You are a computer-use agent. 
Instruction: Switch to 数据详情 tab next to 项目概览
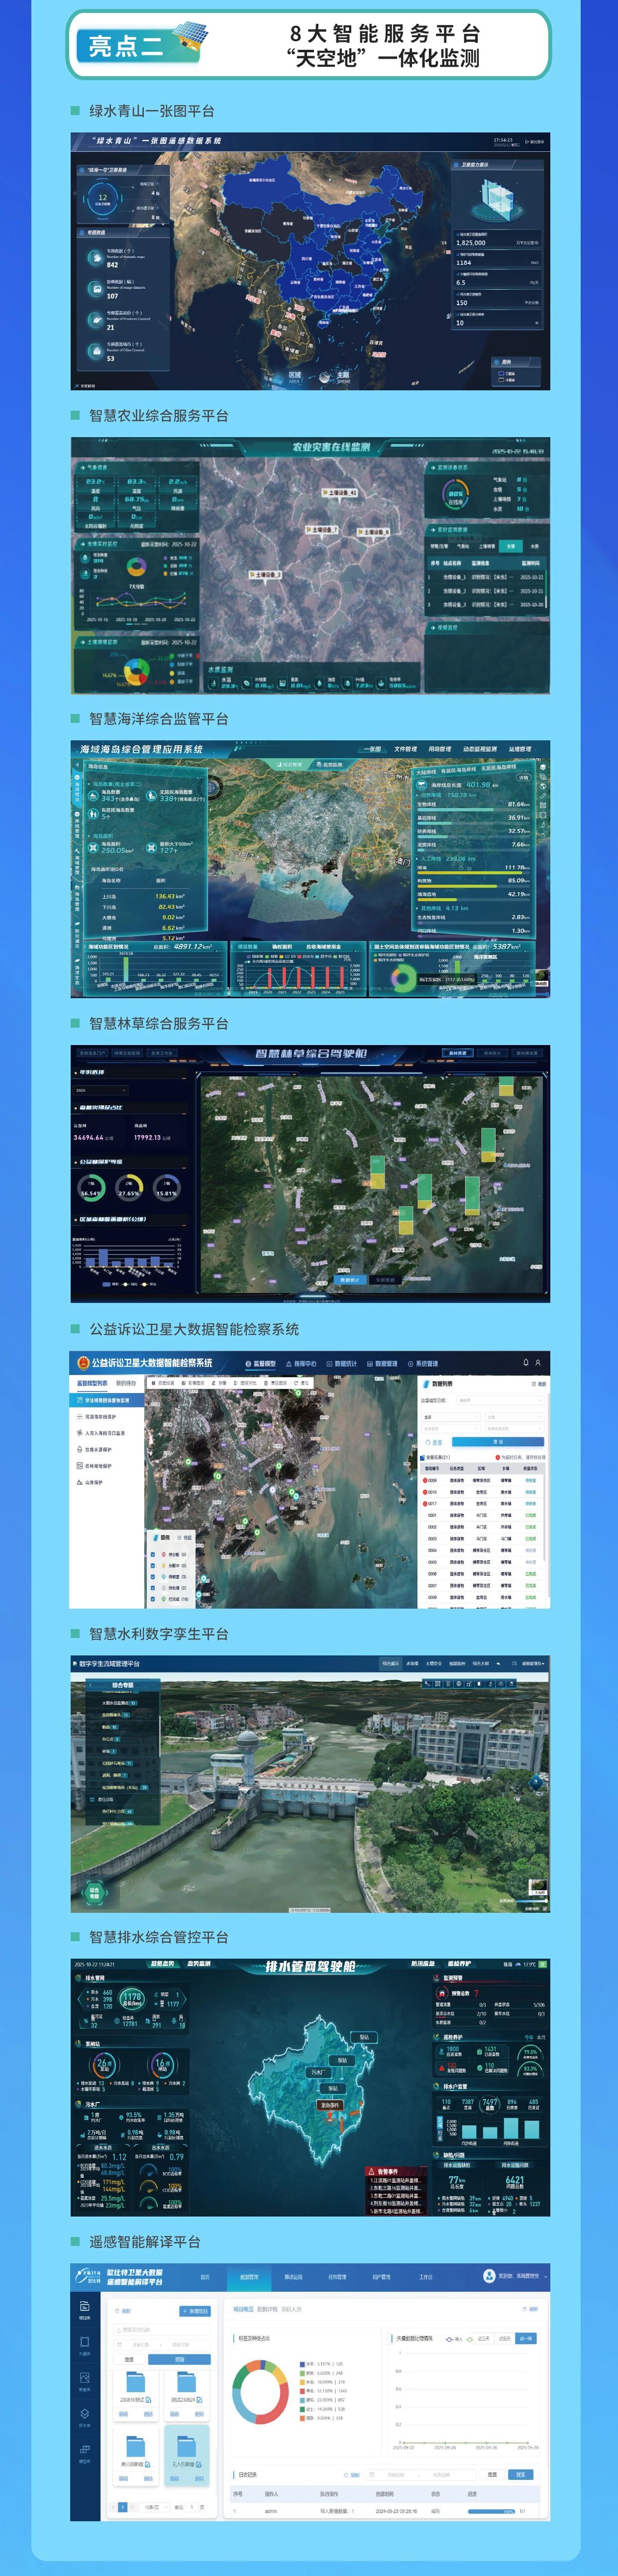click(x=267, y=2309)
